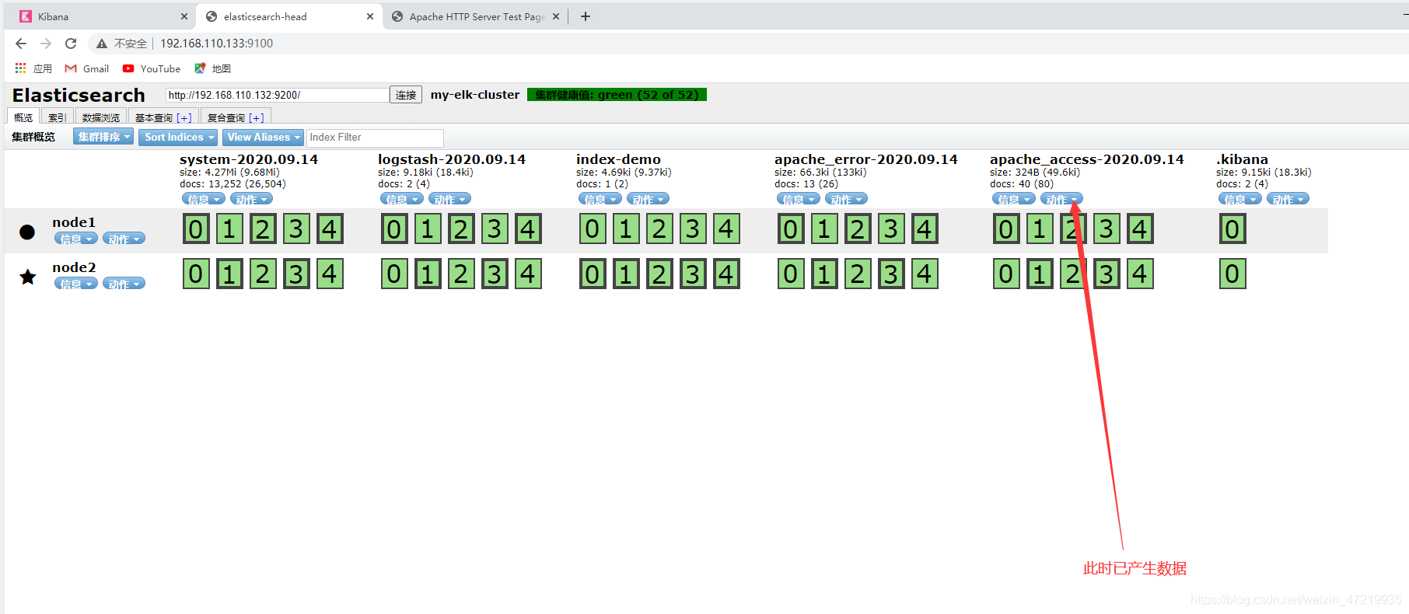
Task: Open YouTube bookmark
Action: (152, 68)
